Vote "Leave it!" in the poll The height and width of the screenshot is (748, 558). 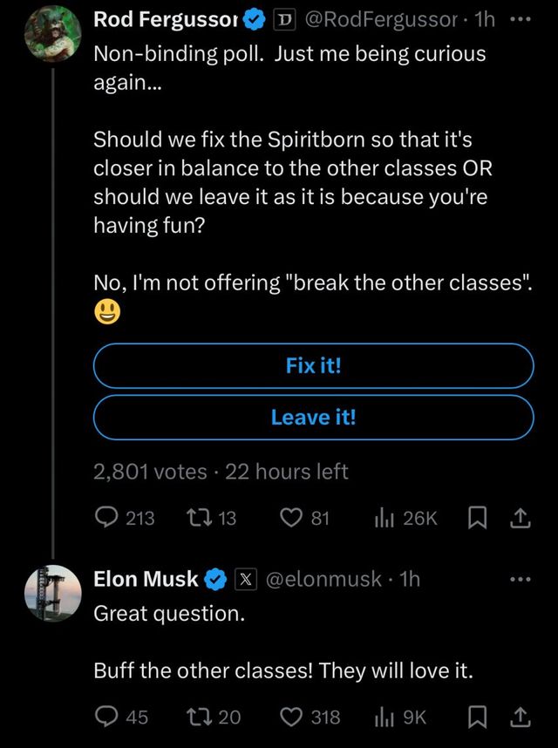313,417
